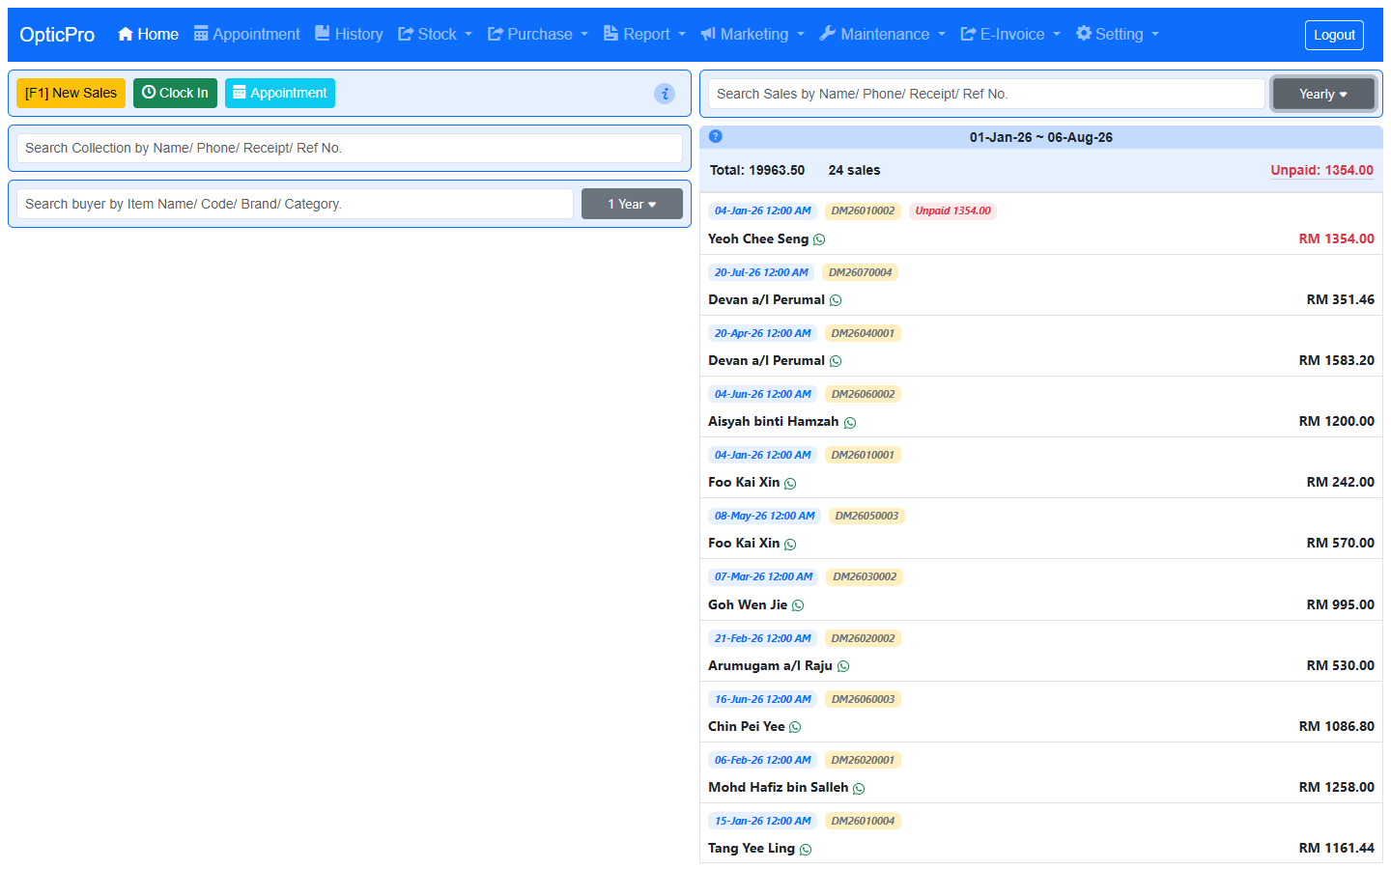Expand the Report dropdown menu

click(x=644, y=34)
